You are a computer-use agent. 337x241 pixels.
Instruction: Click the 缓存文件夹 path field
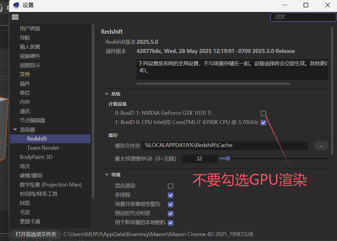point(225,145)
